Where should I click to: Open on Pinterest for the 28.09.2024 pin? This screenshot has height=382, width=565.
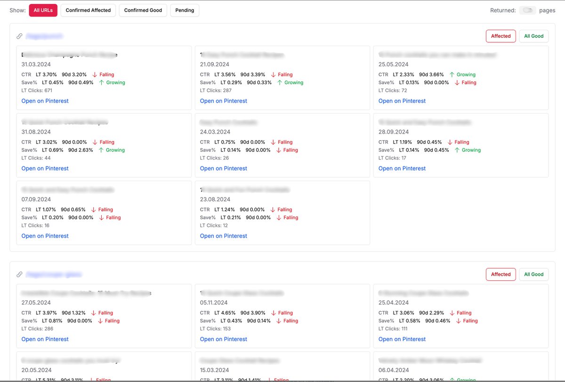pos(402,168)
